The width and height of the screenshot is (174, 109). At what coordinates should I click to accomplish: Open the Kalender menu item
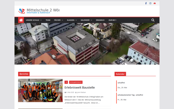pyautogui.click(x=85, y=20)
